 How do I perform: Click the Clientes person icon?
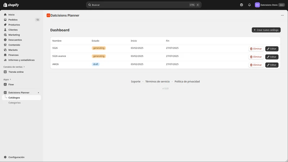coord(5,30)
